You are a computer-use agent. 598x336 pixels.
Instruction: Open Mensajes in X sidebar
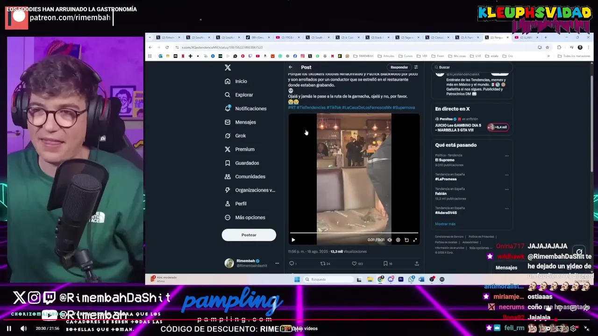coord(240,122)
